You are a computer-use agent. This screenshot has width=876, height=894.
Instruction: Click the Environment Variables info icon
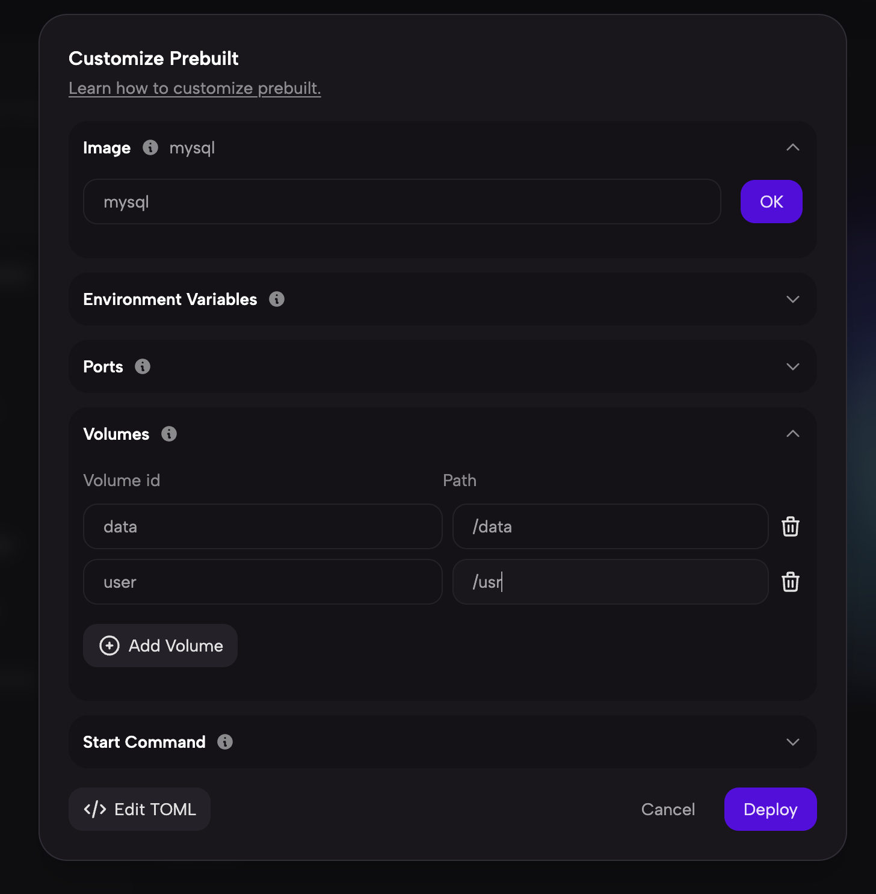click(x=277, y=299)
